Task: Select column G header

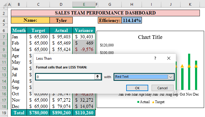Action: [x=110, y=5]
